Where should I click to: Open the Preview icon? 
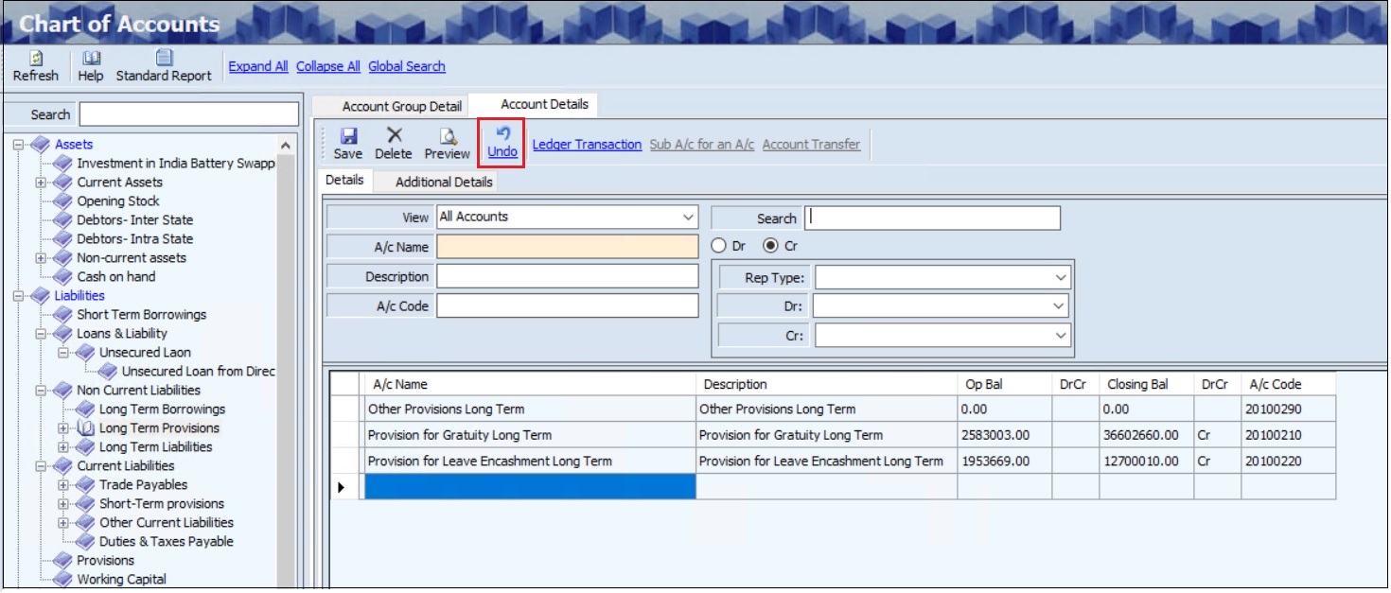pyautogui.click(x=447, y=136)
